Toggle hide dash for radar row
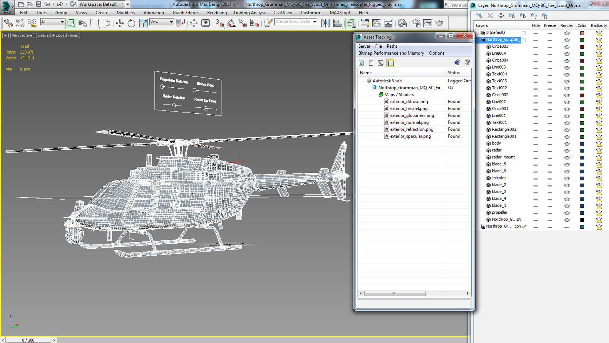Viewport: 609px width, 343px height. [535, 151]
